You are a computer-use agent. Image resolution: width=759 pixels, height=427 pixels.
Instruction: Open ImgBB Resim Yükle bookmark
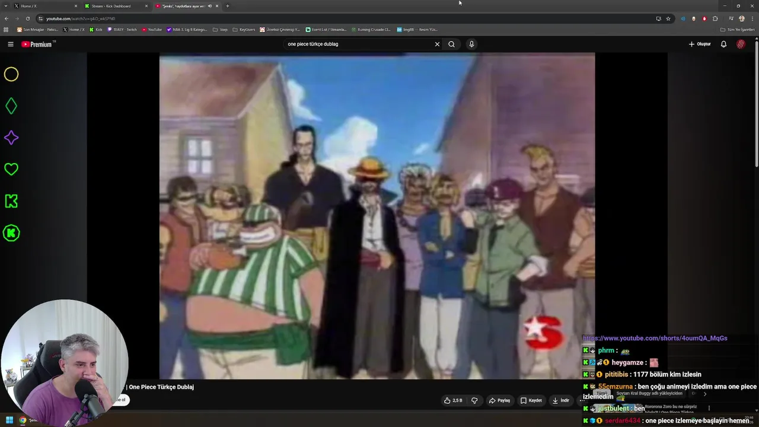tap(417, 29)
